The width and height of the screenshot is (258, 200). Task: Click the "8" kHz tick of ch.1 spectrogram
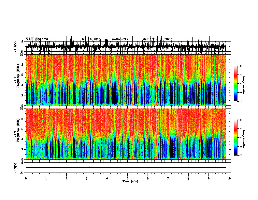point(22,65)
